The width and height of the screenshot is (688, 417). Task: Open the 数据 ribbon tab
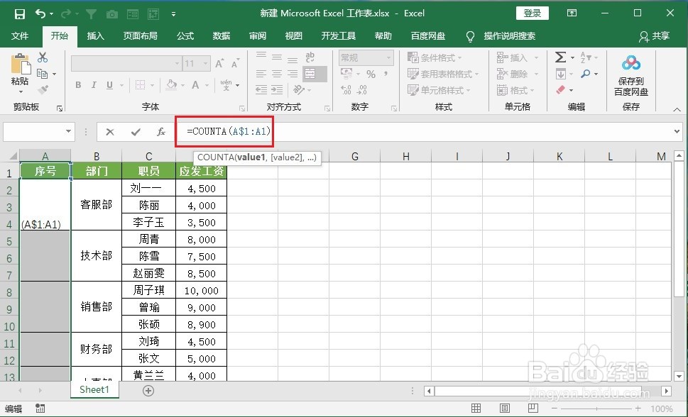[x=221, y=35]
